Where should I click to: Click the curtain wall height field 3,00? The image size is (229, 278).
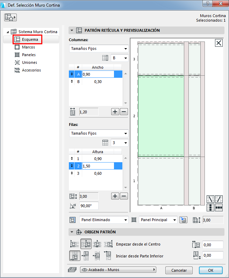click(x=213, y=220)
